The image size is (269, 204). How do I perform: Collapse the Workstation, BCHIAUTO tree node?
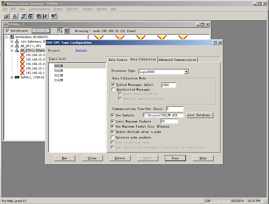[x=6, y=37]
